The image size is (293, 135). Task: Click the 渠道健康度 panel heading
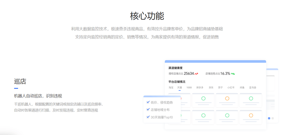[x=176, y=68]
